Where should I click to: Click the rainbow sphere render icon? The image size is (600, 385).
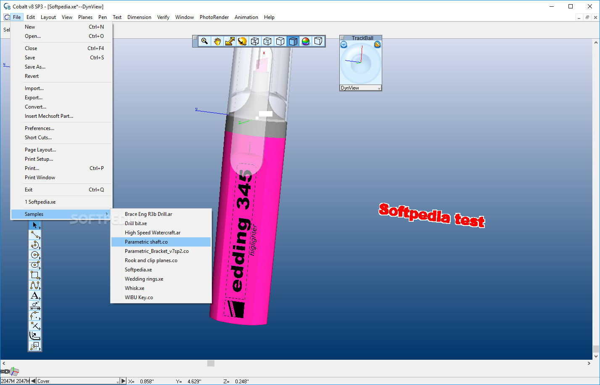point(306,41)
